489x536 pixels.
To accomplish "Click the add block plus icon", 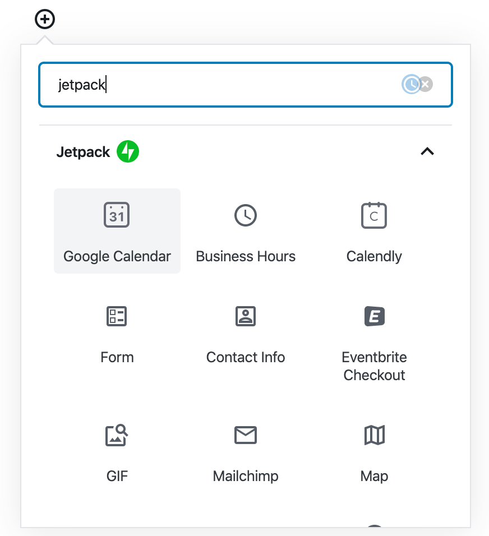I will click(45, 20).
